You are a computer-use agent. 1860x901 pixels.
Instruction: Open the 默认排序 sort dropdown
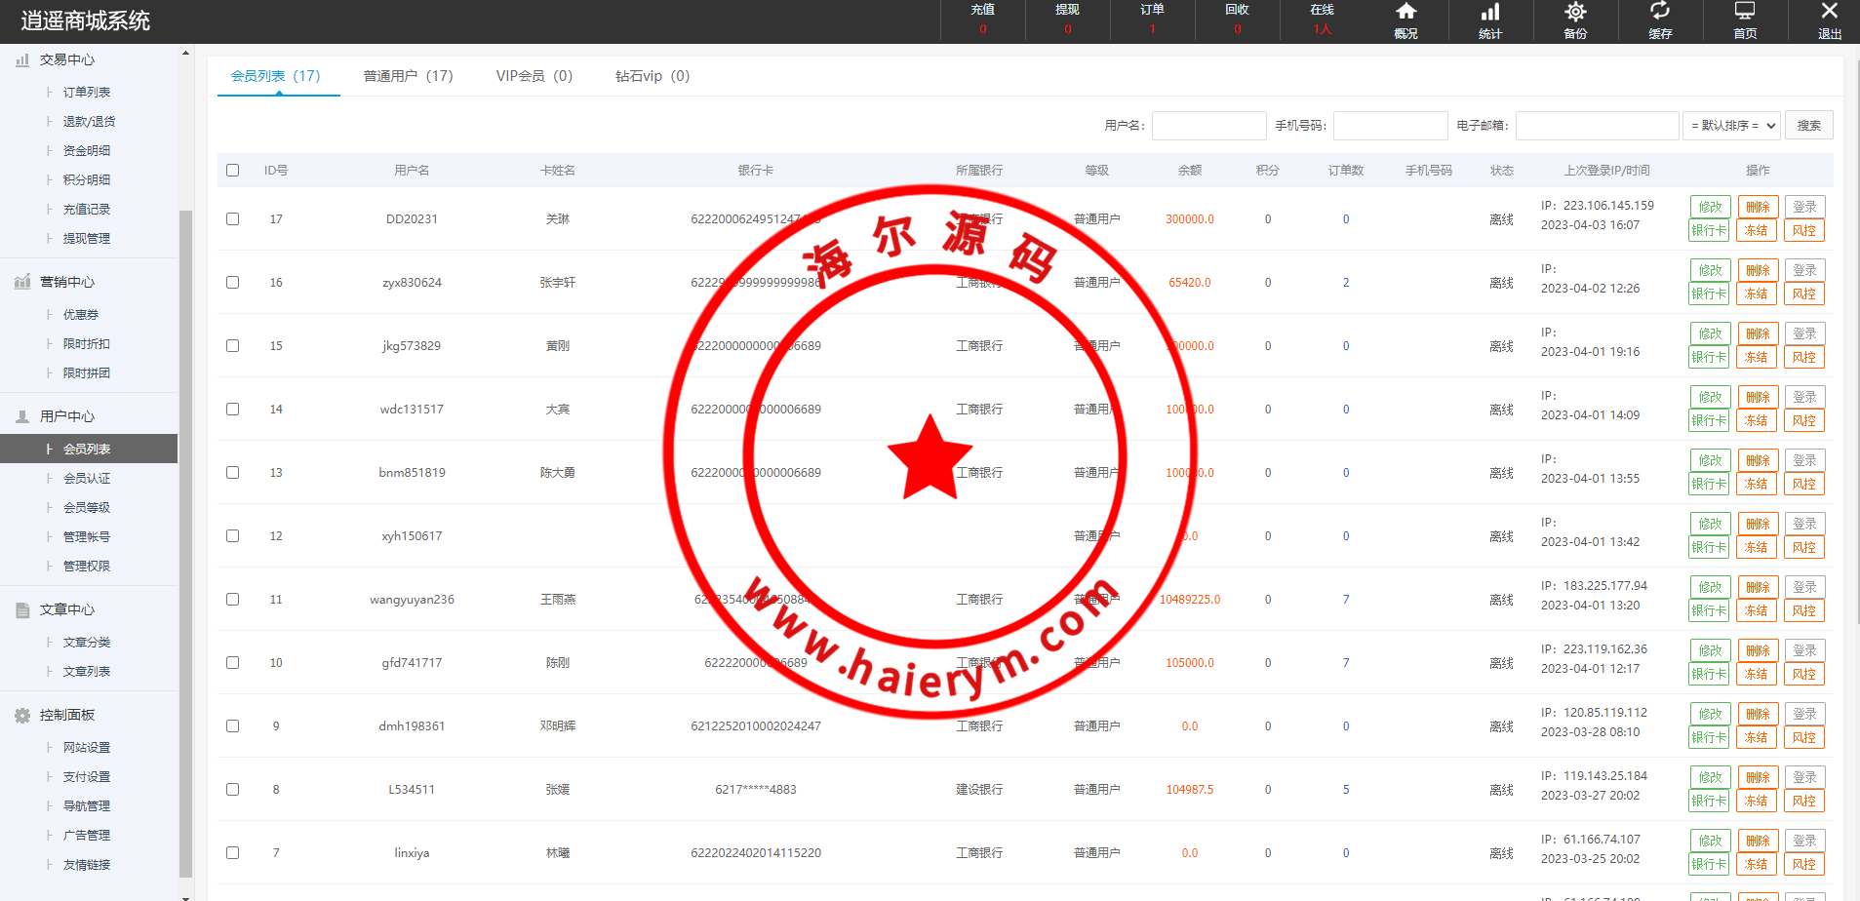tap(1732, 126)
